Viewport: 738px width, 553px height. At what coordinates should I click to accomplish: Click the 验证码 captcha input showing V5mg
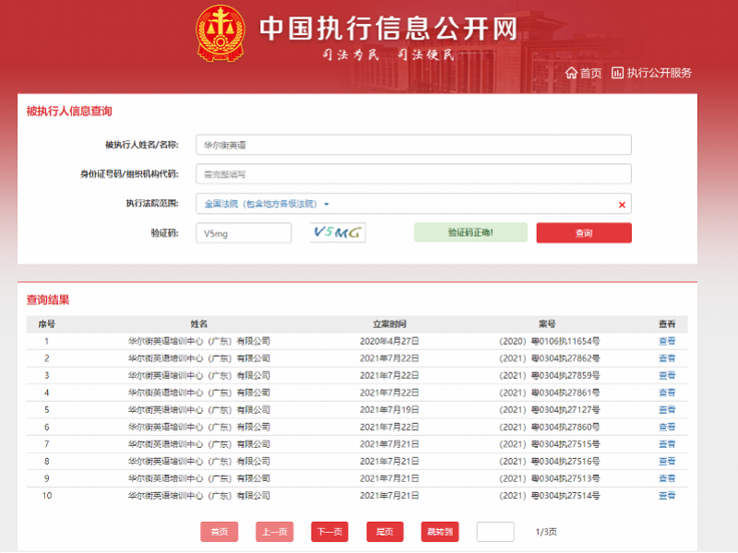(x=244, y=232)
